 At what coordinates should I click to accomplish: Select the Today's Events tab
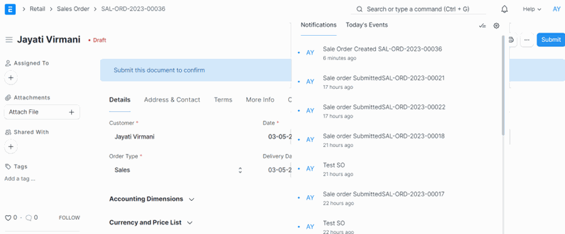(x=367, y=25)
